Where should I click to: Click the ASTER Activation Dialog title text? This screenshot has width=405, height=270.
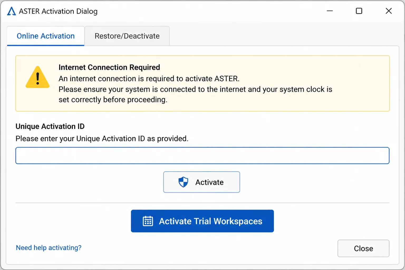pyautogui.click(x=58, y=11)
